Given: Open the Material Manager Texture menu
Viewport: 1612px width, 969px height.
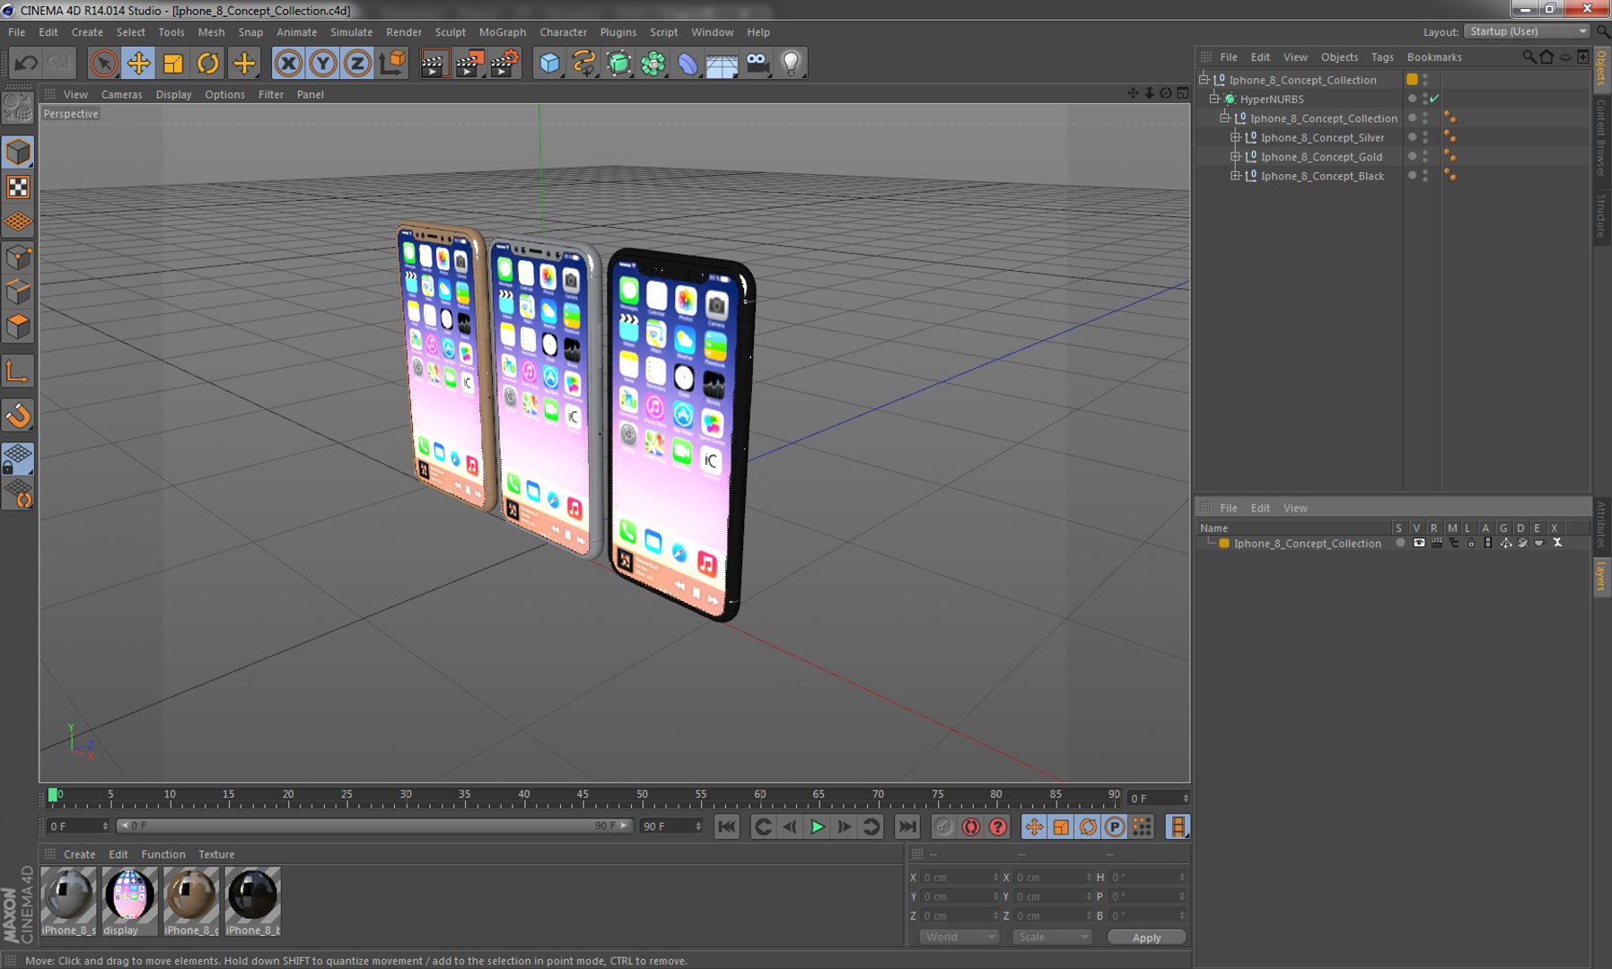Looking at the screenshot, I should coord(216,854).
